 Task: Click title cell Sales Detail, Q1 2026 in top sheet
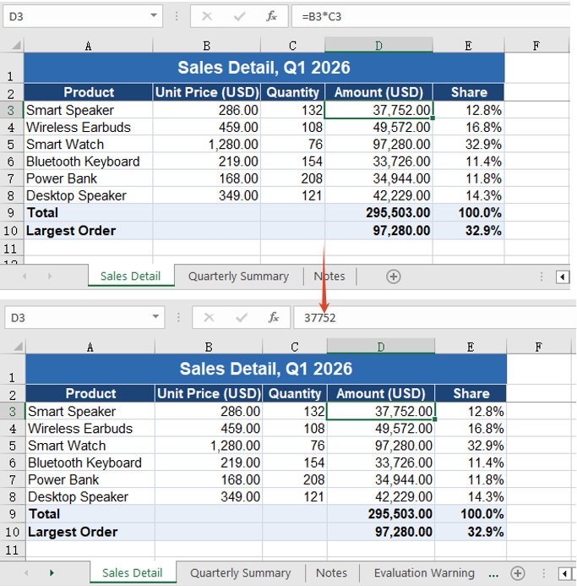[264, 68]
